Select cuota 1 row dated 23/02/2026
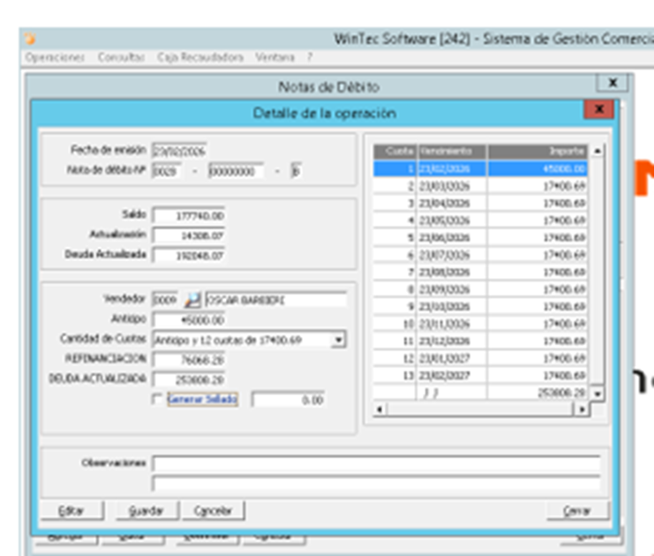The height and width of the screenshot is (556, 654). (480, 169)
